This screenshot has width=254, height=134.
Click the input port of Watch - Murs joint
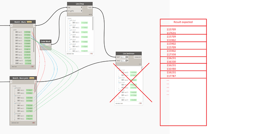[x=11, y=82]
